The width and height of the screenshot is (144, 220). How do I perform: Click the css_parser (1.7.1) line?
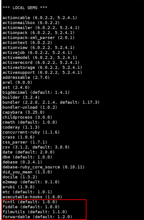tap(25, 142)
